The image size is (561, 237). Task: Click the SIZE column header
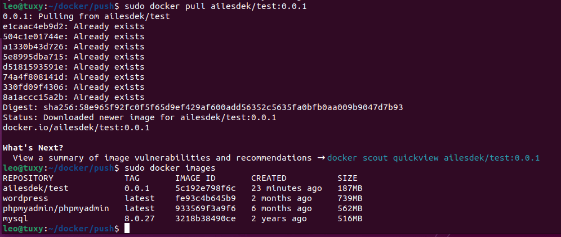tap(348, 178)
